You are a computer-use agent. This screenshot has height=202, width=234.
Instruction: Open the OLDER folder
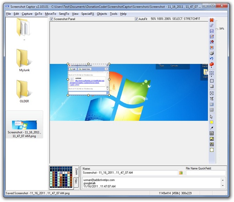click(x=24, y=91)
